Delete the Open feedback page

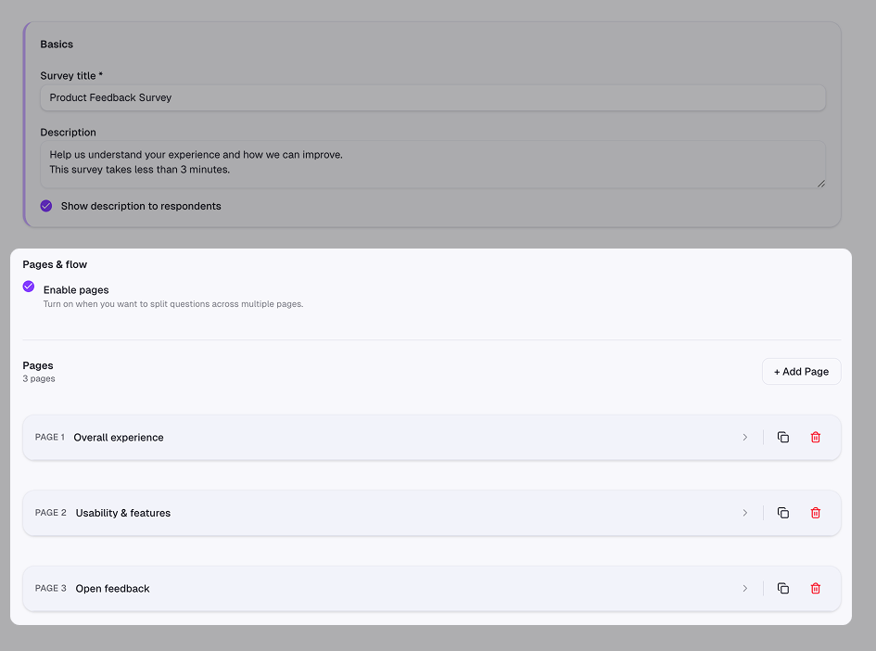coord(816,588)
